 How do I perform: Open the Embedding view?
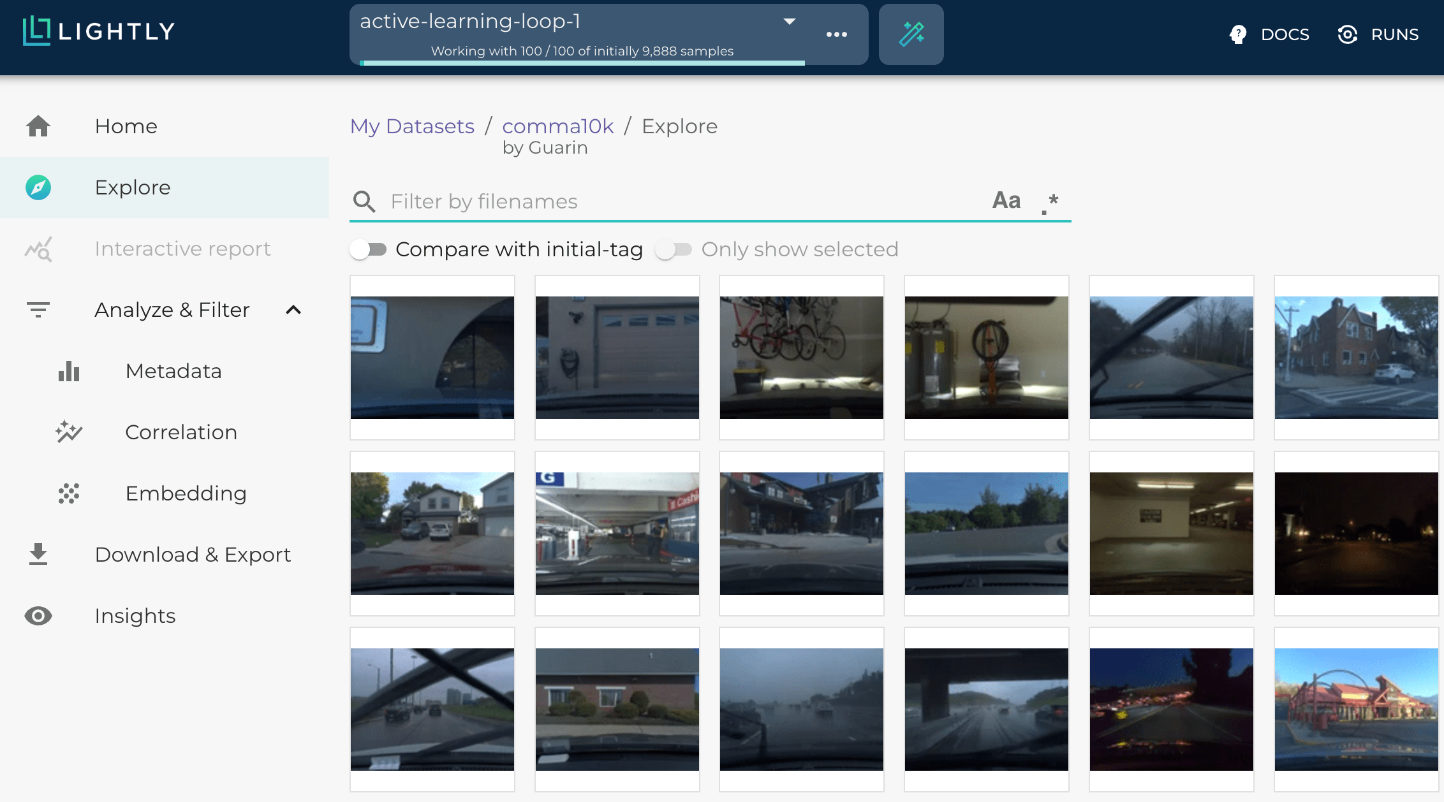point(186,493)
